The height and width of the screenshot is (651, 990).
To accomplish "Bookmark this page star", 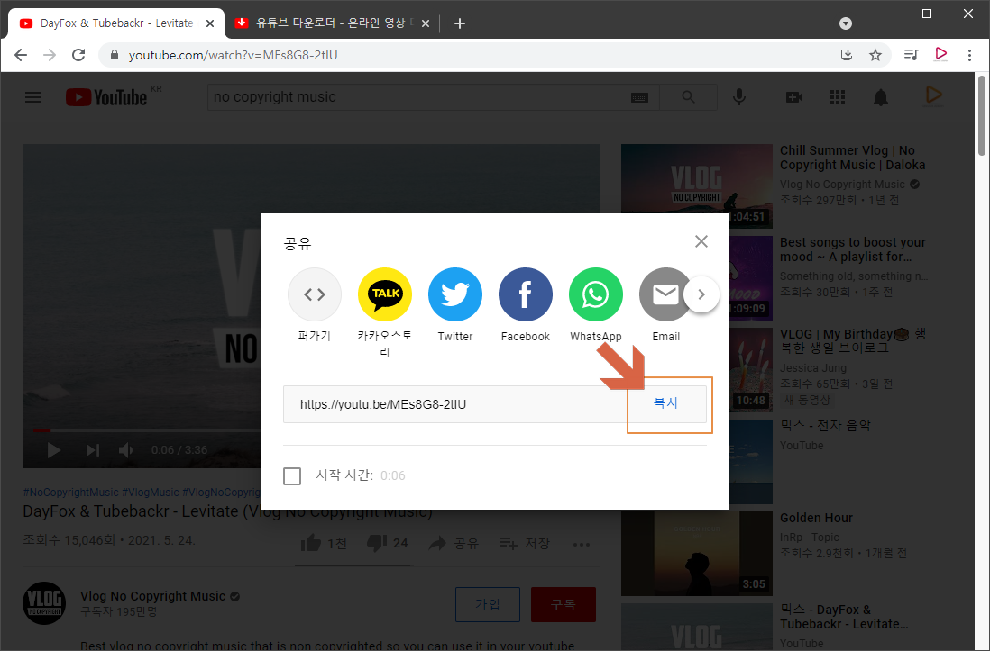I will click(875, 55).
